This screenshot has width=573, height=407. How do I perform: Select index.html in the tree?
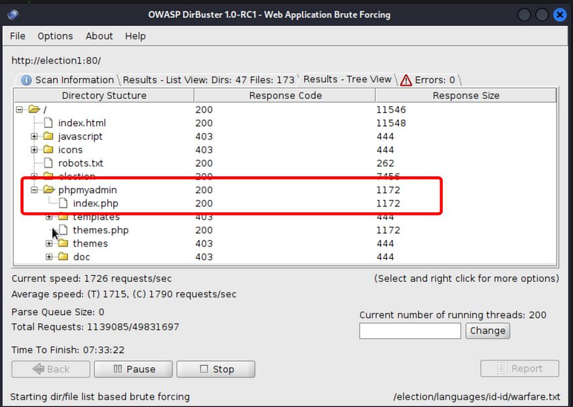click(x=82, y=123)
